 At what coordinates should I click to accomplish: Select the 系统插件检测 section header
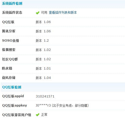click(12, 4)
